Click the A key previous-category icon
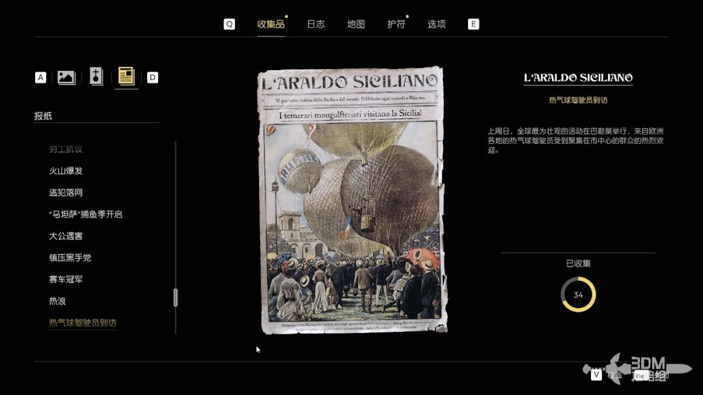 pos(40,77)
